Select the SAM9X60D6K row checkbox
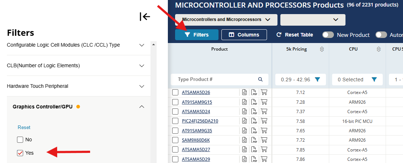The image size is (403, 163). (175, 140)
